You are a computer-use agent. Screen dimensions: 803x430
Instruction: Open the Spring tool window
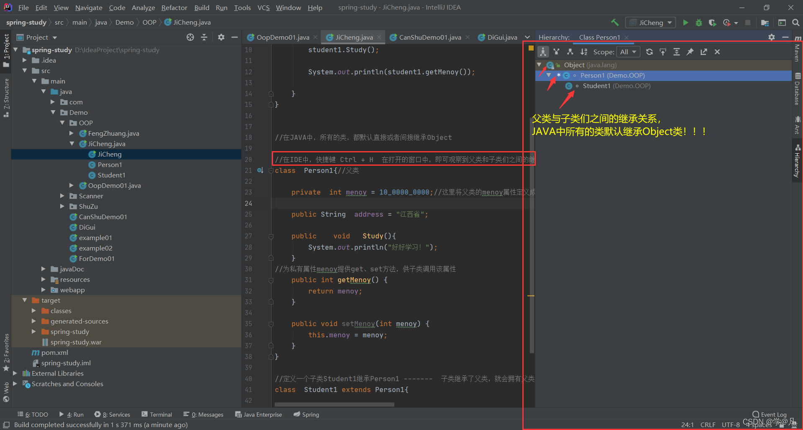pos(306,415)
